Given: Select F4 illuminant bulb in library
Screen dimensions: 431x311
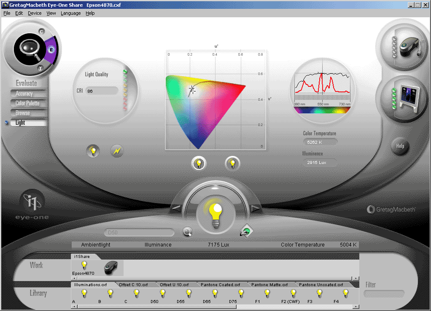Looking at the screenshot, I should point(345,294).
